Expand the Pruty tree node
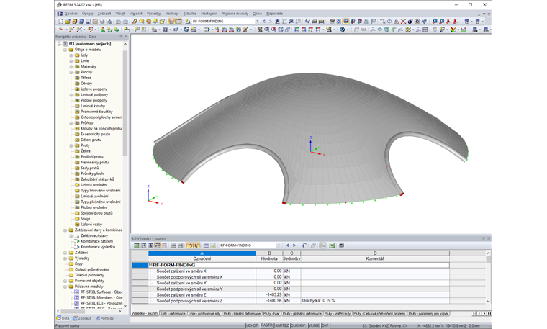 71,145
